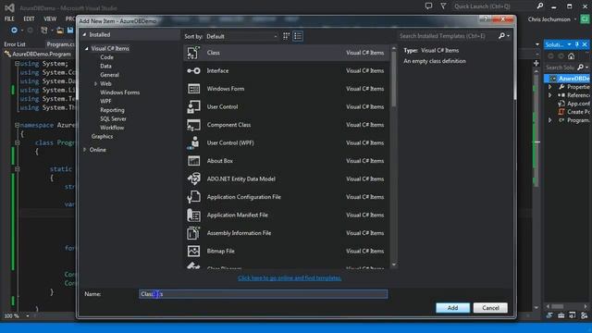Select the Code category
This screenshot has width=592, height=333.
click(x=107, y=57)
